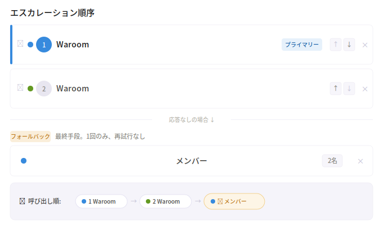Viewport: 383px width, 229px height.
Task: Select the フォールバック label tag
Action: [30, 136]
